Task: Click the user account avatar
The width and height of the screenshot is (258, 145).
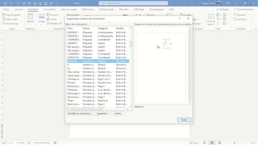Action: point(218,3)
